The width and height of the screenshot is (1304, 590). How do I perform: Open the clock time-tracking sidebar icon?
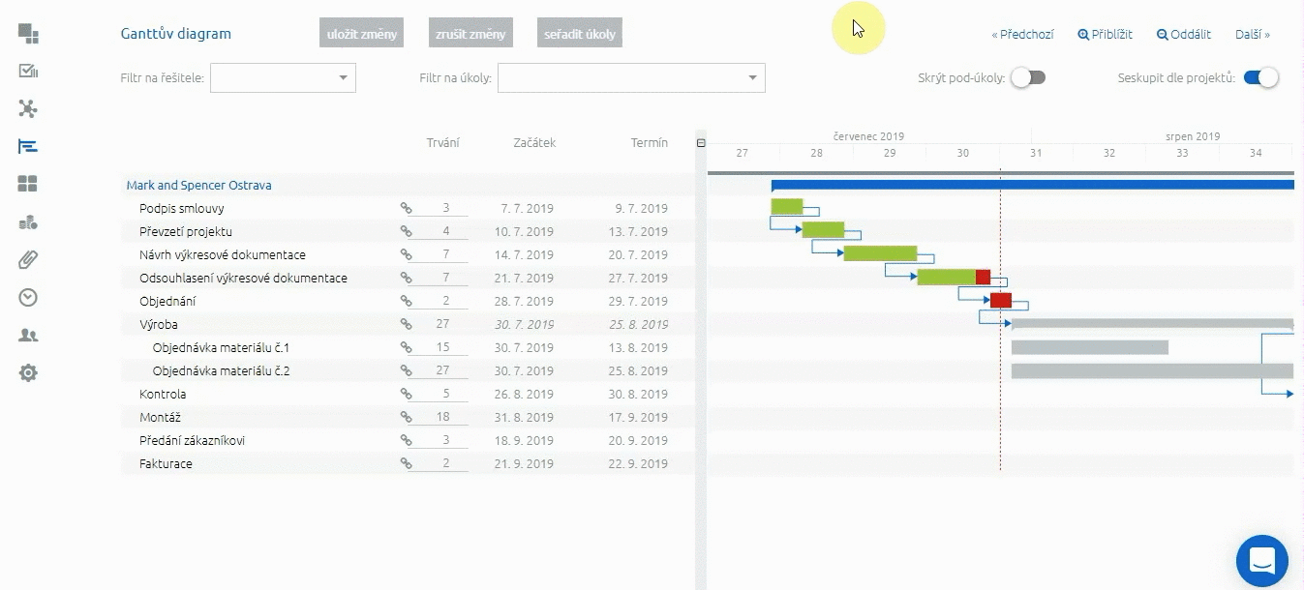tap(28, 297)
